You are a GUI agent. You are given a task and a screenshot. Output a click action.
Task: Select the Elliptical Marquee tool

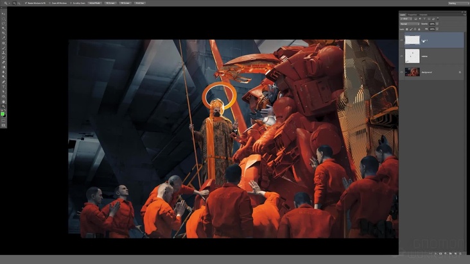[4, 19]
